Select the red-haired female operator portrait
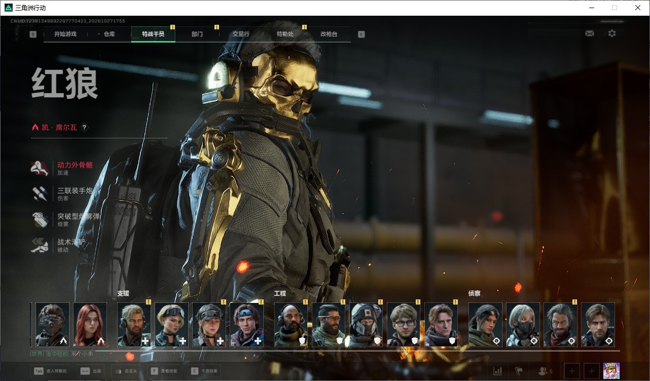The height and width of the screenshot is (381, 650). (x=90, y=325)
